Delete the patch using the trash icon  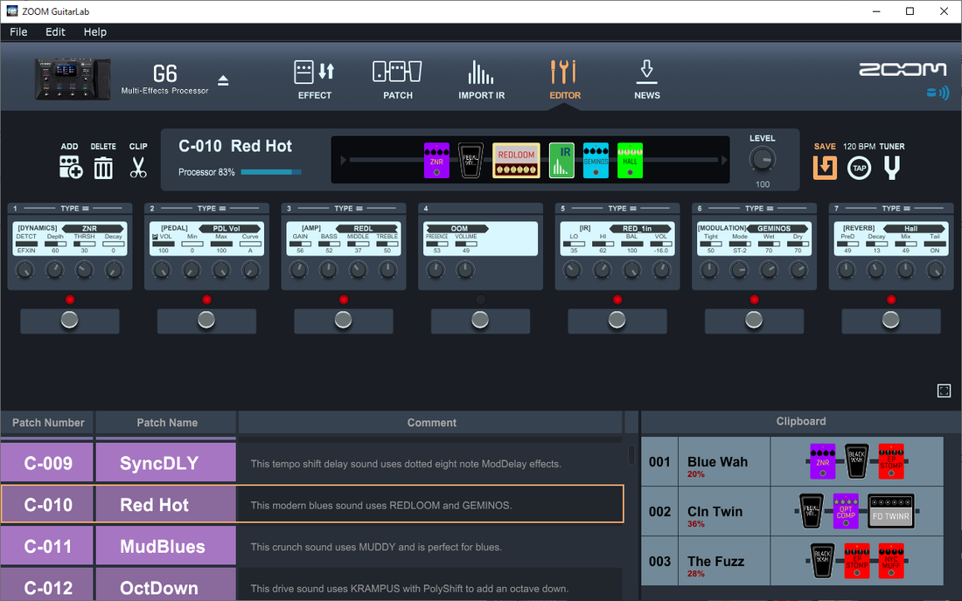click(x=103, y=166)
